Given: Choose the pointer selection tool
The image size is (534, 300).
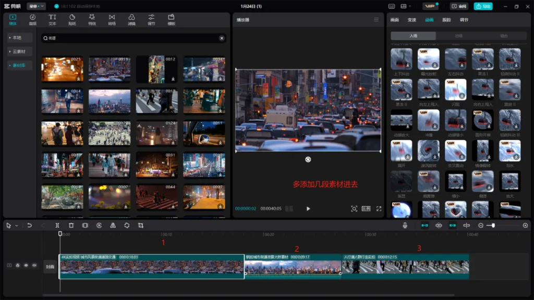Looking at the screenshot, I should [x=8, y=226].
